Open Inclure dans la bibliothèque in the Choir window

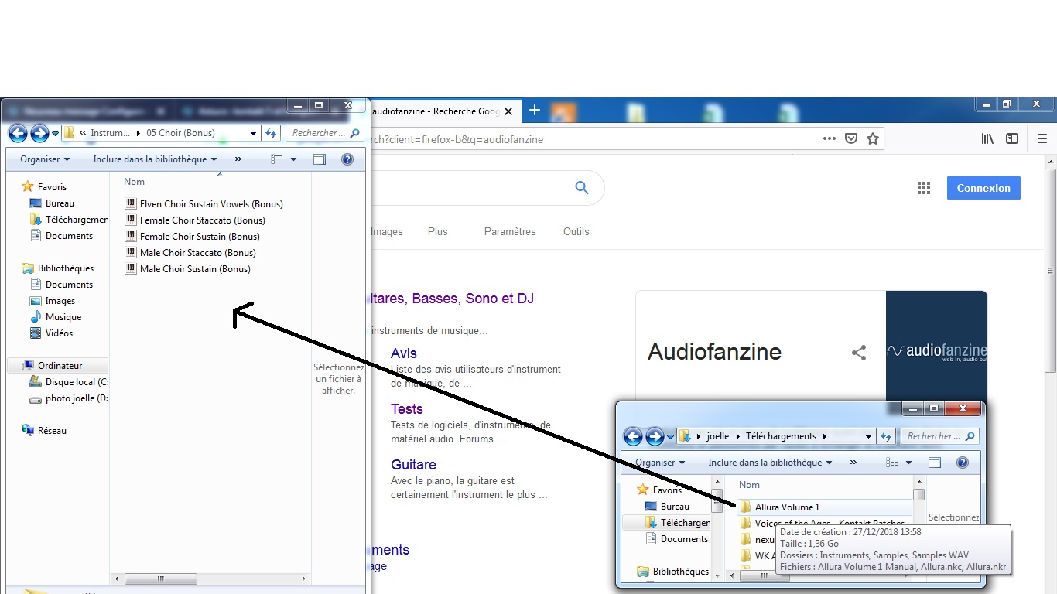coord(155,159)
